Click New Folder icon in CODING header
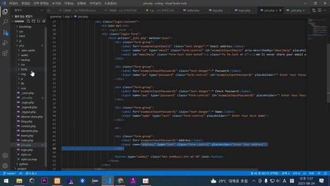330x186 pixels. pyautogui.click(x=34, y=21)
